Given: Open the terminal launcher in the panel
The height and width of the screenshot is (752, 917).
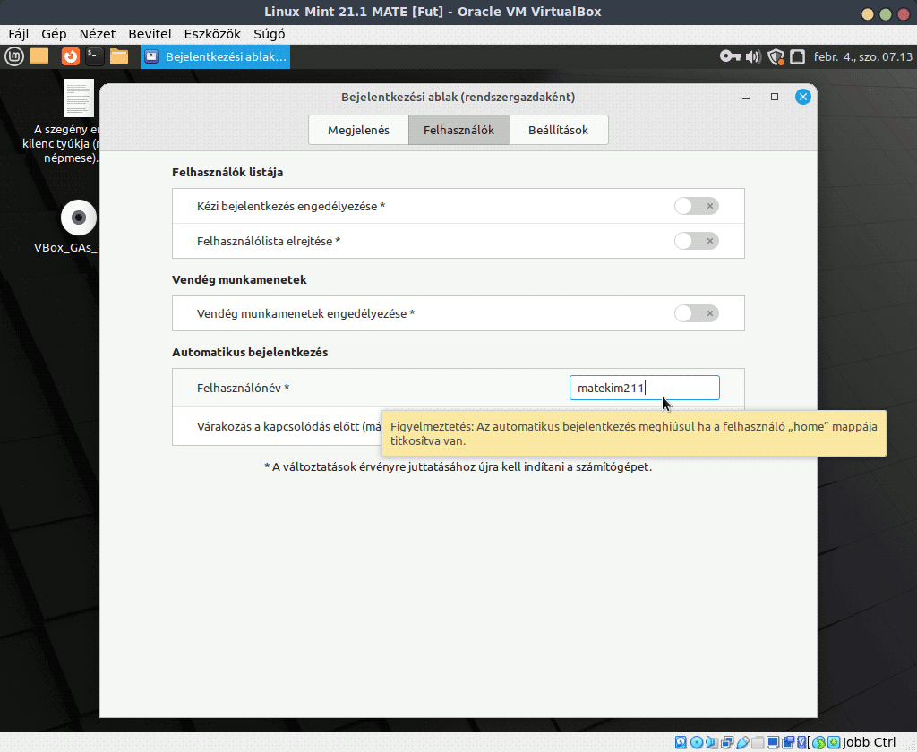Looking at the screenshot, I should click(95, 56).
